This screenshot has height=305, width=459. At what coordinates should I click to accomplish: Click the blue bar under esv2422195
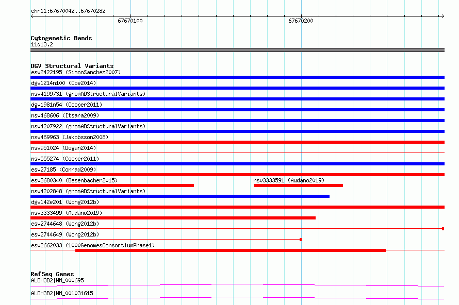237,77
